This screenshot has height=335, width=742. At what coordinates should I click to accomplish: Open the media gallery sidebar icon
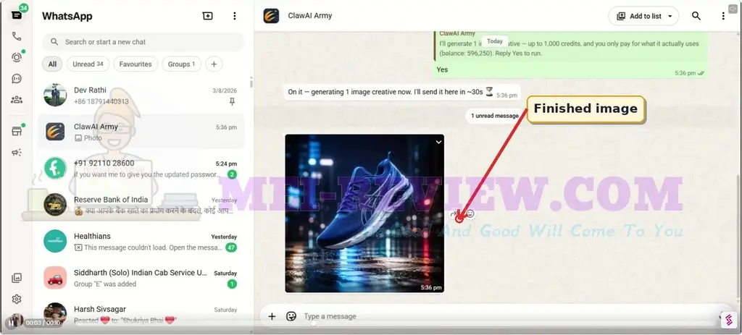17,278
